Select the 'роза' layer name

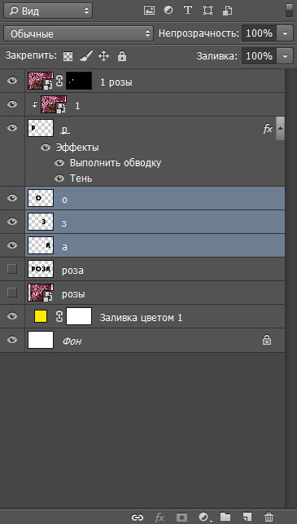coord(72,271)
